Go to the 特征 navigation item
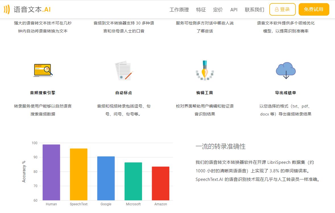335x213 pixels. pyautogui.click(x=201, y=10)
